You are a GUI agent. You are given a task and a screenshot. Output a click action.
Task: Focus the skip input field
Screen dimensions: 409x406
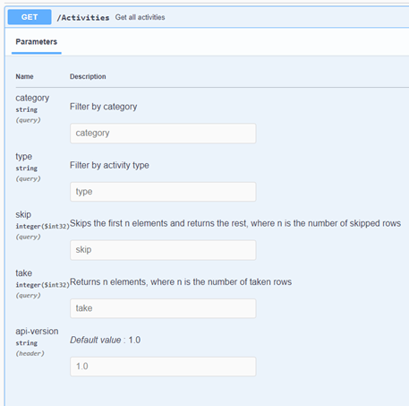click(x=163, y=250)
